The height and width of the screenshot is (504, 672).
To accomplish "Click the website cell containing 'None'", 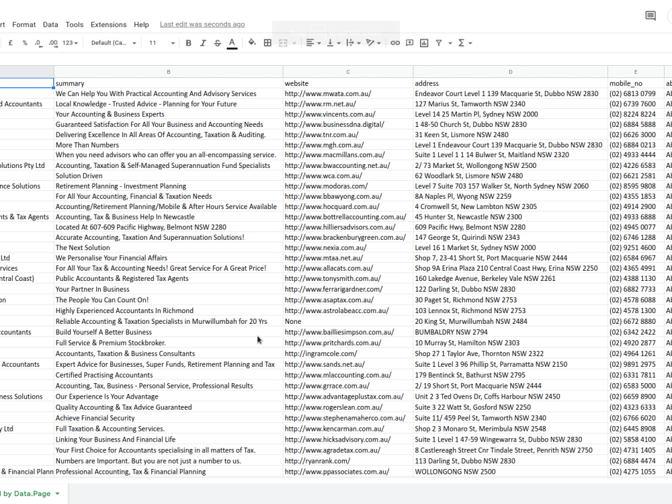I will tap(348, 321).
